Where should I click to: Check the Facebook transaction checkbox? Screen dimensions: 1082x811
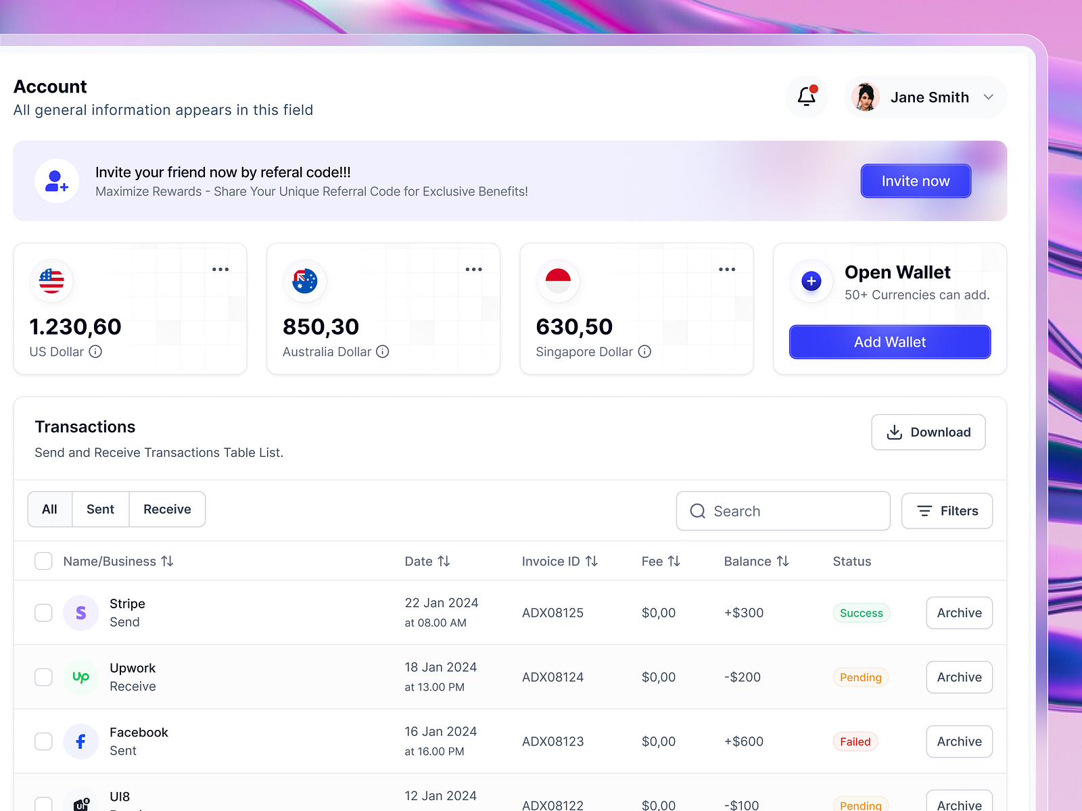point(43,741)
